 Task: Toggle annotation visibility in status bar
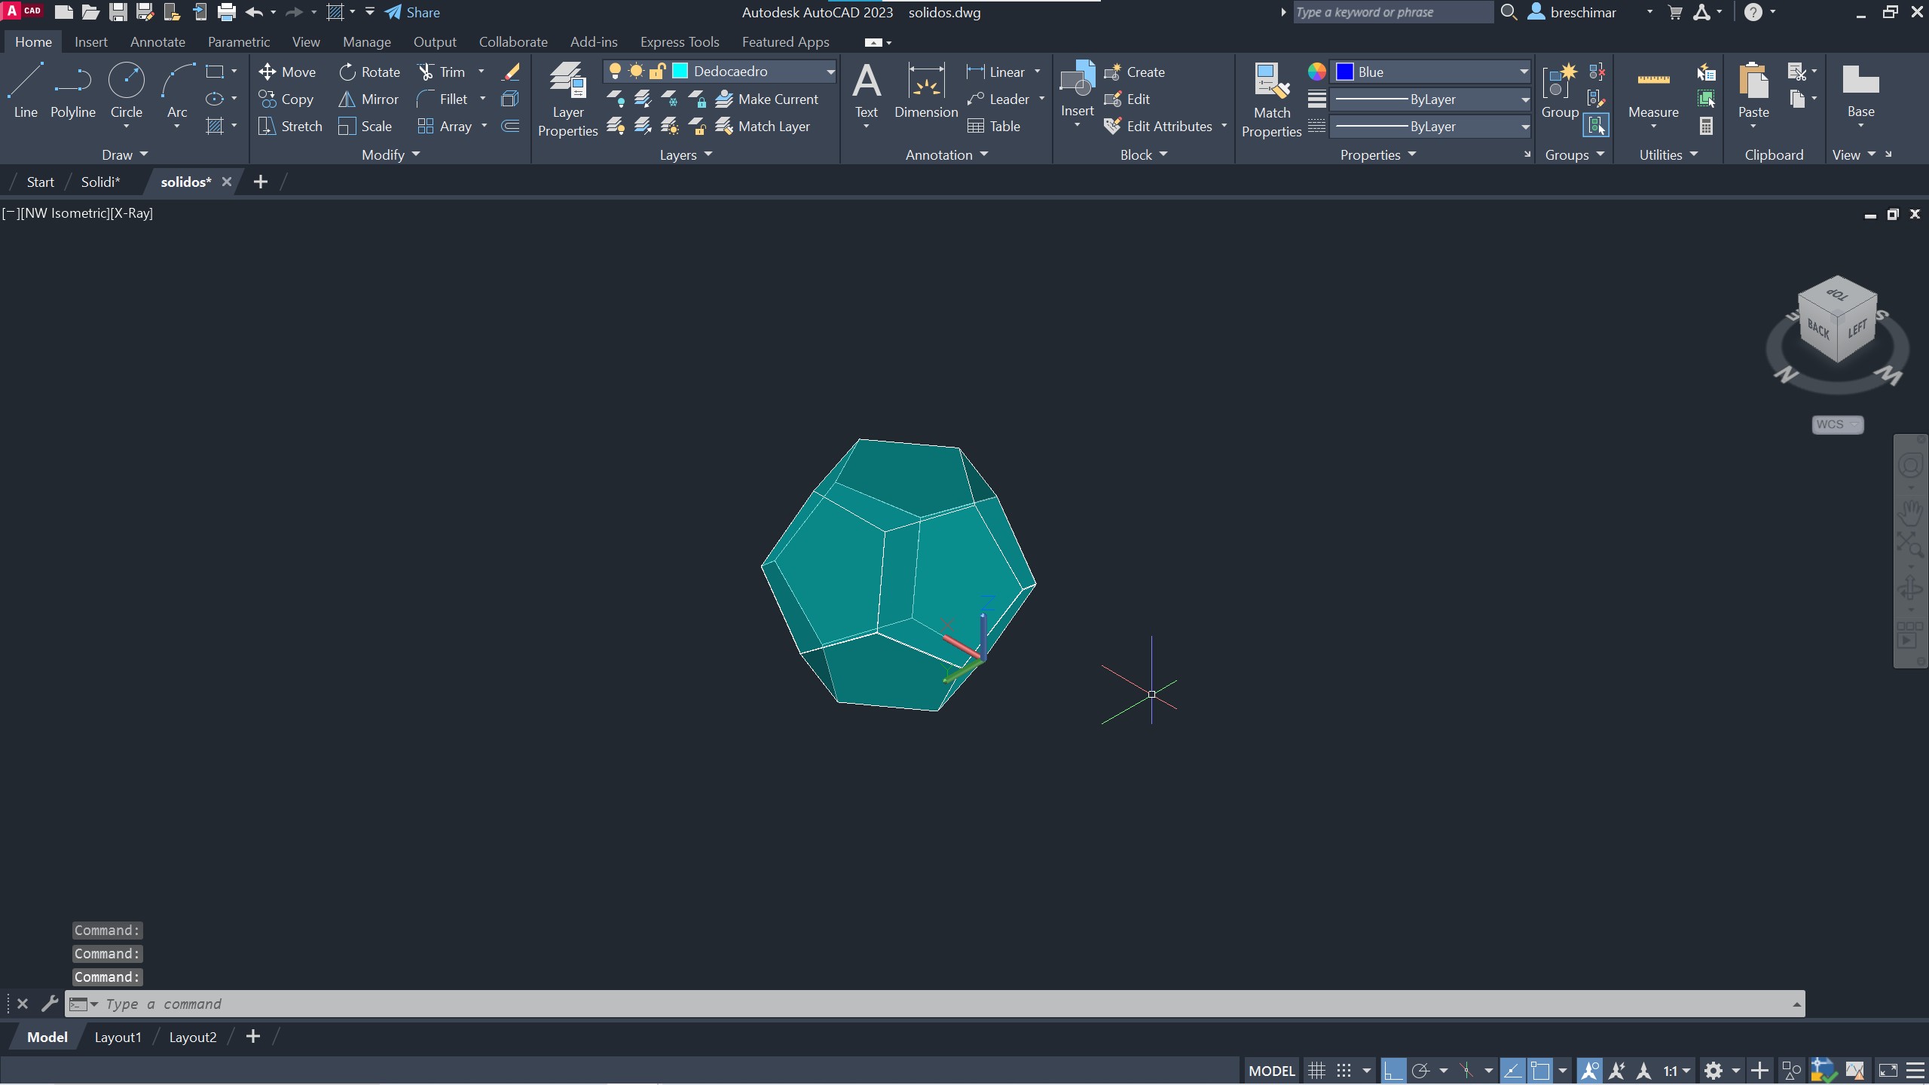click(x=1589, y=1071)
